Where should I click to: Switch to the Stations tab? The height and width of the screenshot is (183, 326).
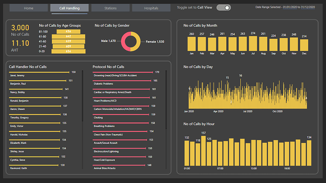[111, 8]
